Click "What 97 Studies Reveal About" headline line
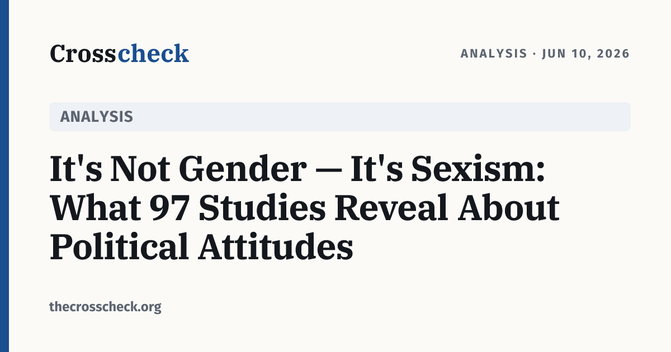This screenshot has width=671, height=352. pyautogui.click(x=305, y=208)
